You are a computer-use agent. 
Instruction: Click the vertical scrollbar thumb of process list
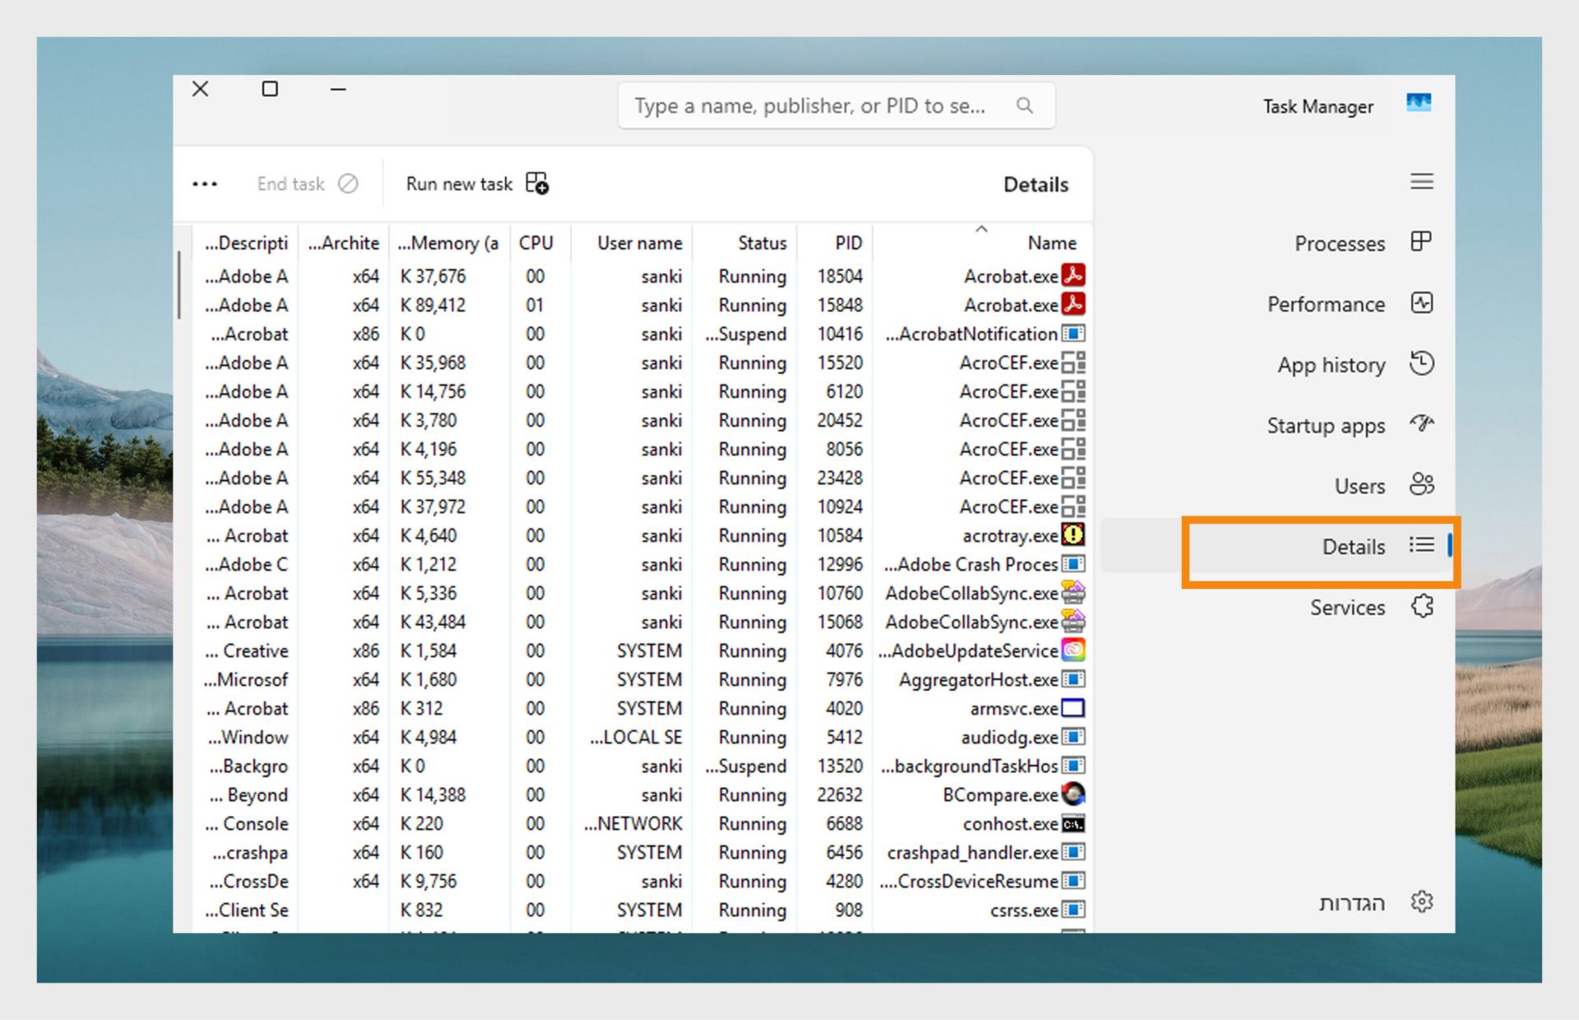tap(179, 285)
